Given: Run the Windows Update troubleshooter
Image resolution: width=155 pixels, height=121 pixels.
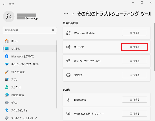Looking at the screenshot, I should pos(134,33).
